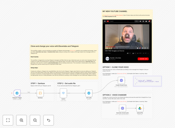
Task: Click the thumbs up like icon
Action: (x=128, y=53)
